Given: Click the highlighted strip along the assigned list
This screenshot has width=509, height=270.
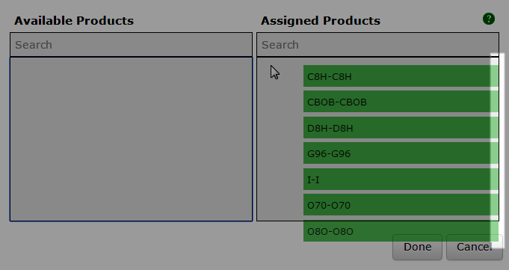Looking at the screenshot, I should click(x=497, y=151).
